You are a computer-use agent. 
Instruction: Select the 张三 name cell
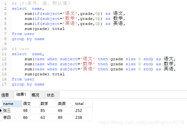click(12, 111)
